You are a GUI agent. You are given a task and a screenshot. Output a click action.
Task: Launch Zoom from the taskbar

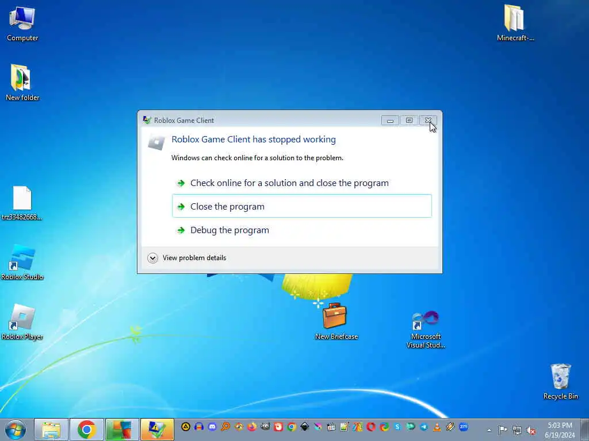[464, 427]
